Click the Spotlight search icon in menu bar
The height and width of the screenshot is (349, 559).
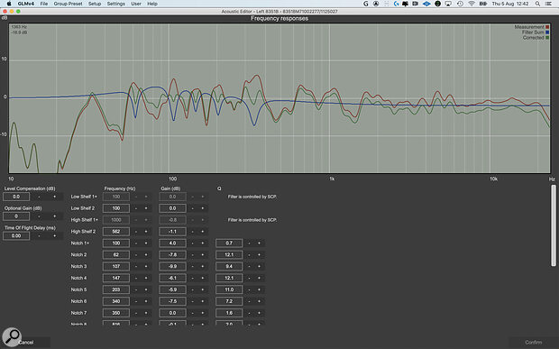(537, 4)
